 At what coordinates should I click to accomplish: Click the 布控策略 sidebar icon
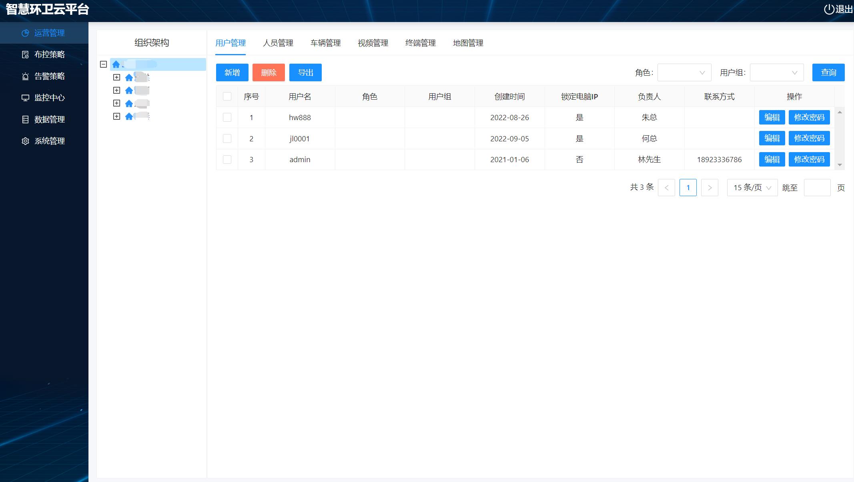pos(25,54)
